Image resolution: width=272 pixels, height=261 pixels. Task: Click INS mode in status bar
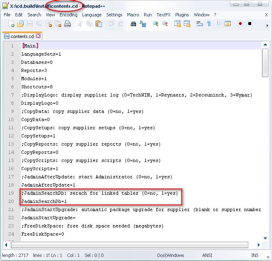254,255
